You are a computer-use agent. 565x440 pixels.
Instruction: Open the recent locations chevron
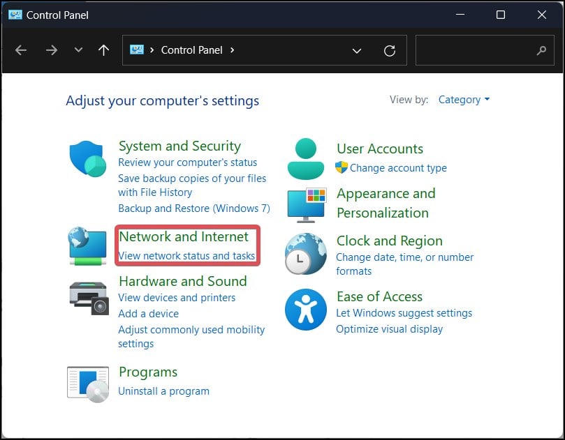coord(78,50)
